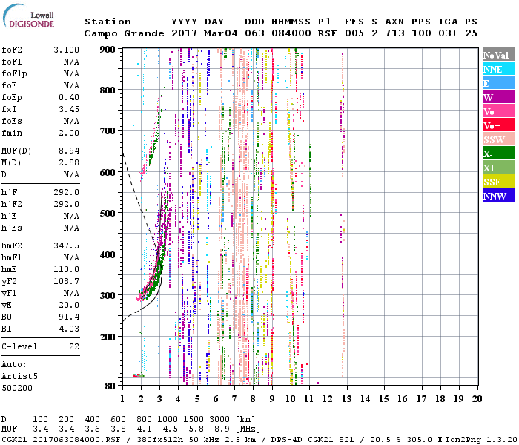The width and height of the screenshot is (519, 445).
Task: Click the MUF 5.8 value at 1500 km
Action: [196, 429]
